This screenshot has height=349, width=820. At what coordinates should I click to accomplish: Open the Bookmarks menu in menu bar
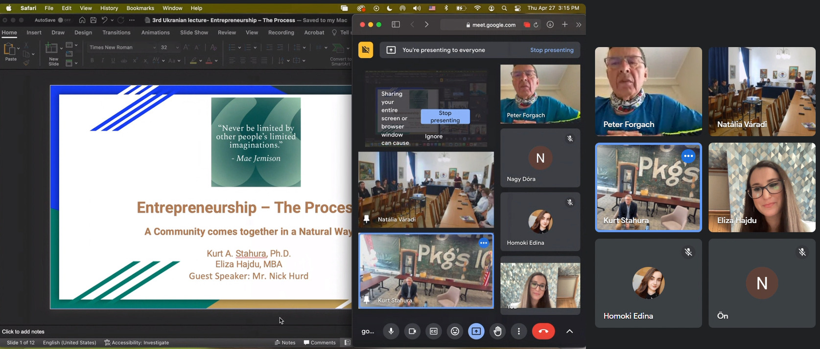click(x=140, y=8)
